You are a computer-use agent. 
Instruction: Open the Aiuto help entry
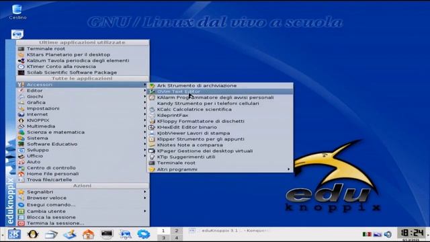pos(83,162)
